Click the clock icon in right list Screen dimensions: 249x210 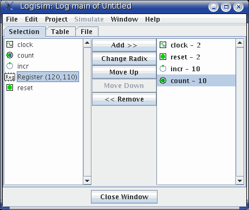tap(163, 45)
